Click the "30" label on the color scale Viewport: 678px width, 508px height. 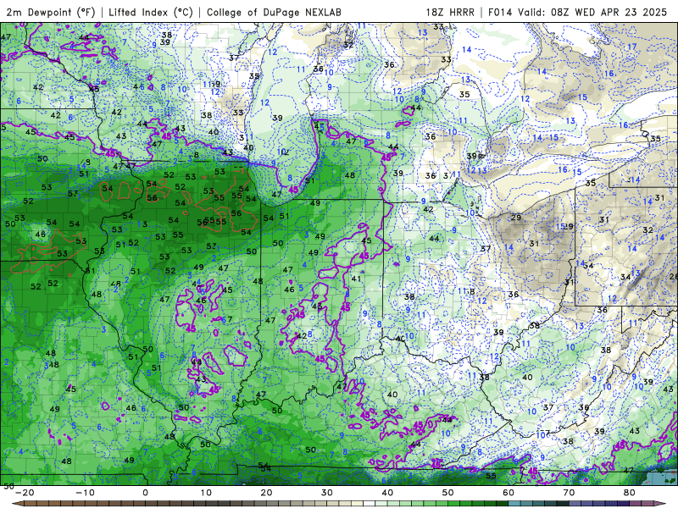point(327,493)
